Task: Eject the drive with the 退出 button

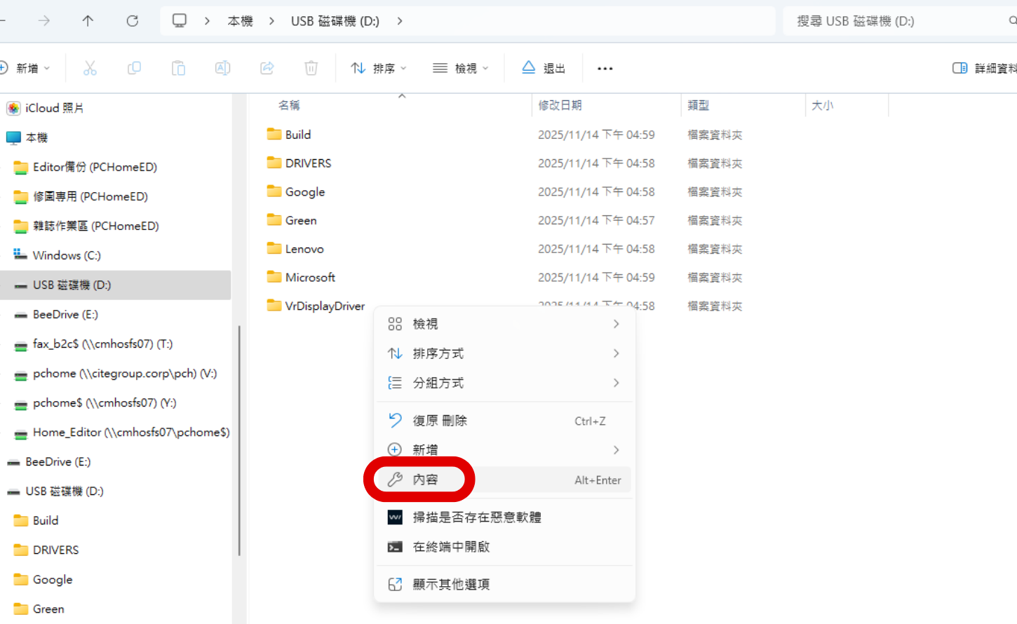Action: point(544,67)
